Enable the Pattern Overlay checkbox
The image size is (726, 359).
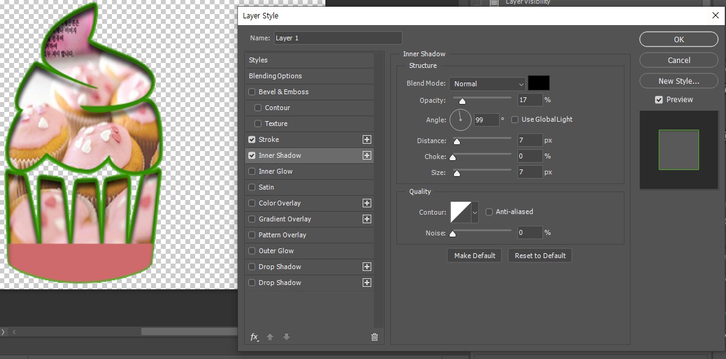(252, 235)
